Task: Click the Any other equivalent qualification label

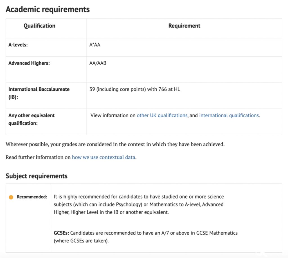Action: pyautogui.click(x=31, y=119)
